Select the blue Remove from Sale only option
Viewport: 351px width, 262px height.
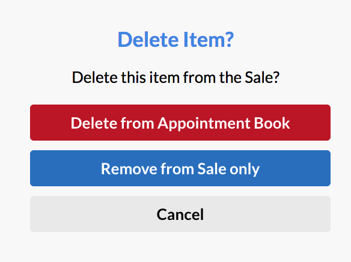(x=180, y=168)
